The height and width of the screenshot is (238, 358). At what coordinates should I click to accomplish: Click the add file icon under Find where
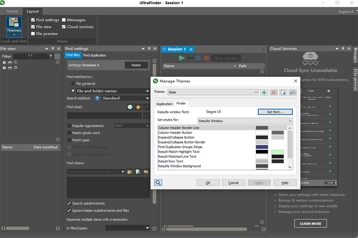[x=138, y=172]
